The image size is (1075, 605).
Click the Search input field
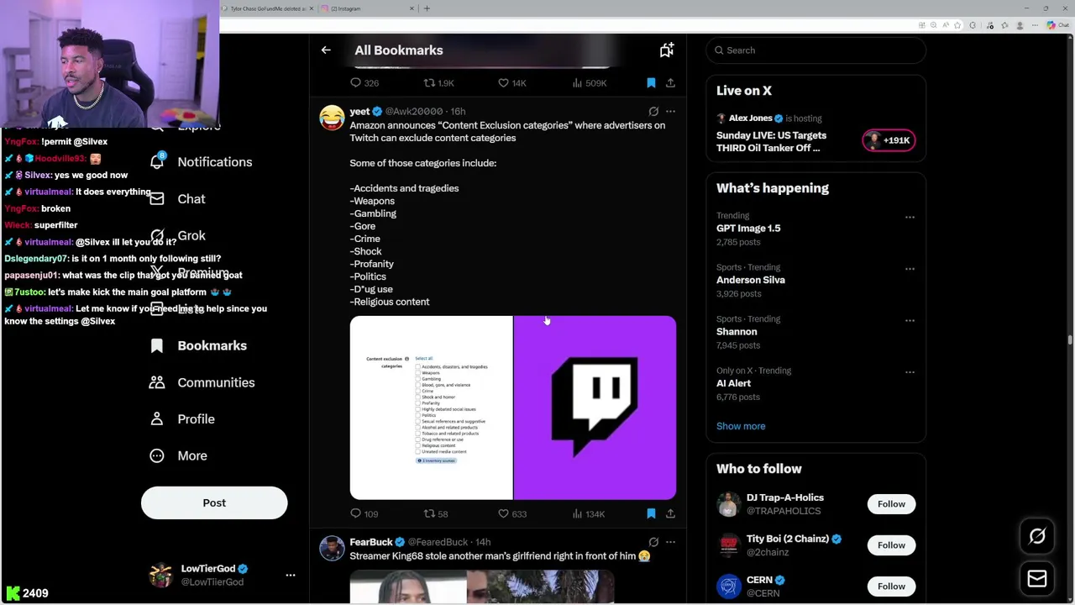tap(815, 50)
